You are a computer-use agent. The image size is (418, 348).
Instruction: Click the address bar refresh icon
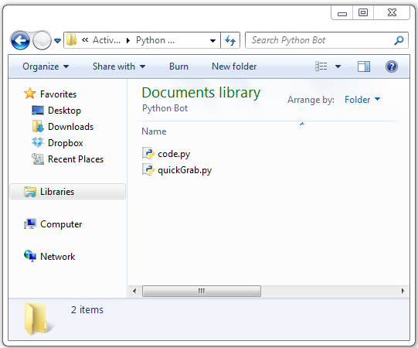(x=230, y=40)
